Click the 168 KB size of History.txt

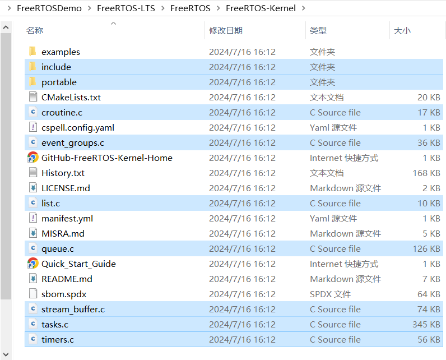(x=426, y=173)
